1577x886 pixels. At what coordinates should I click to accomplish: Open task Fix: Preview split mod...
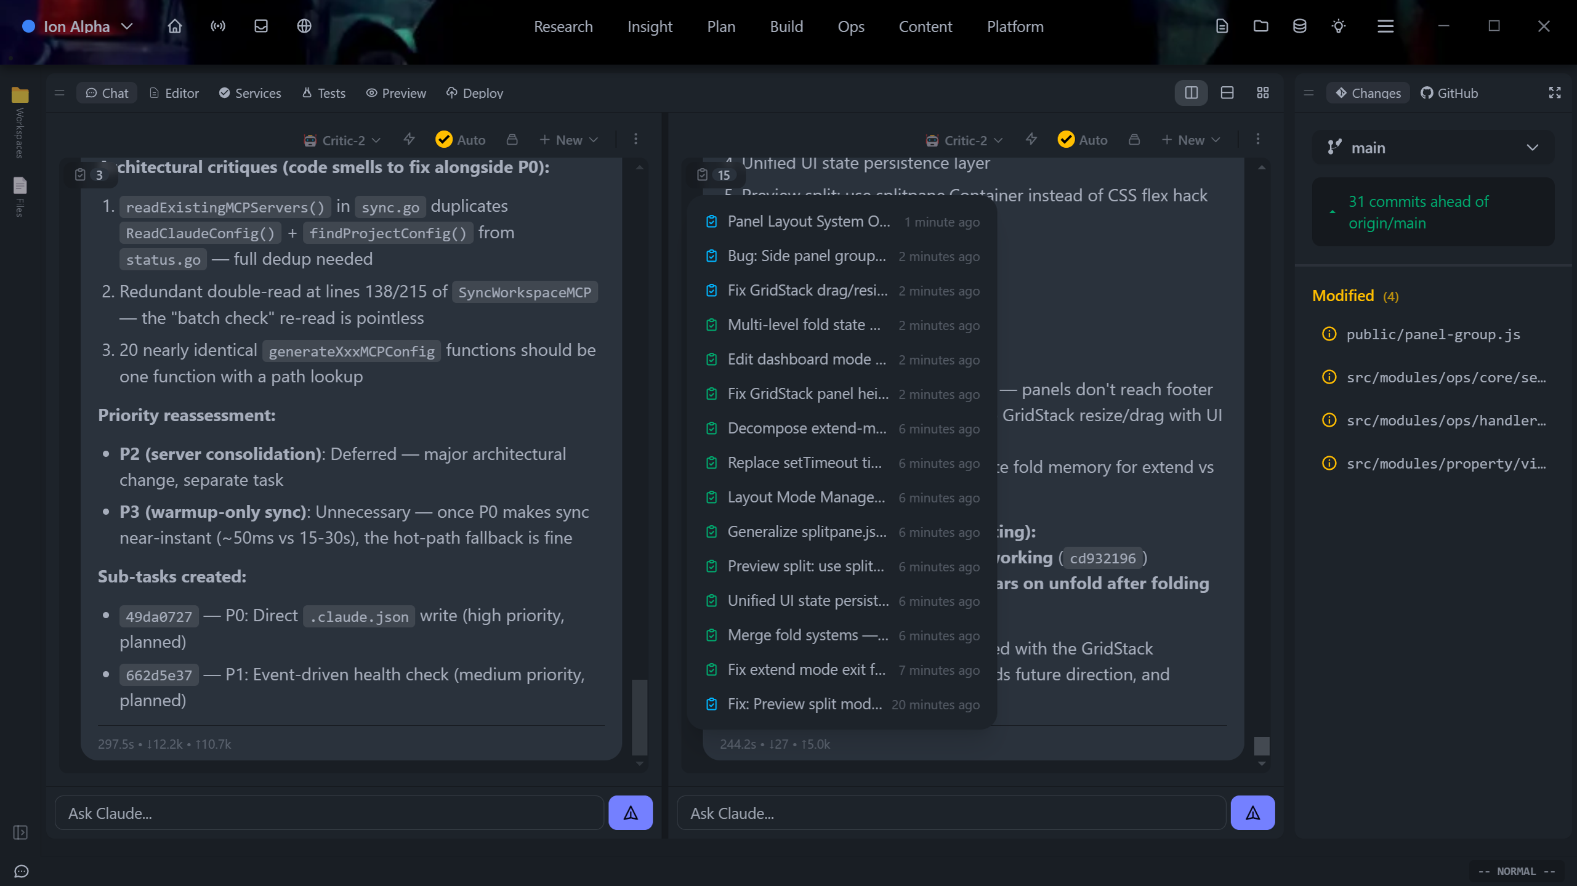pyautogui.click(x=842, y=704)
